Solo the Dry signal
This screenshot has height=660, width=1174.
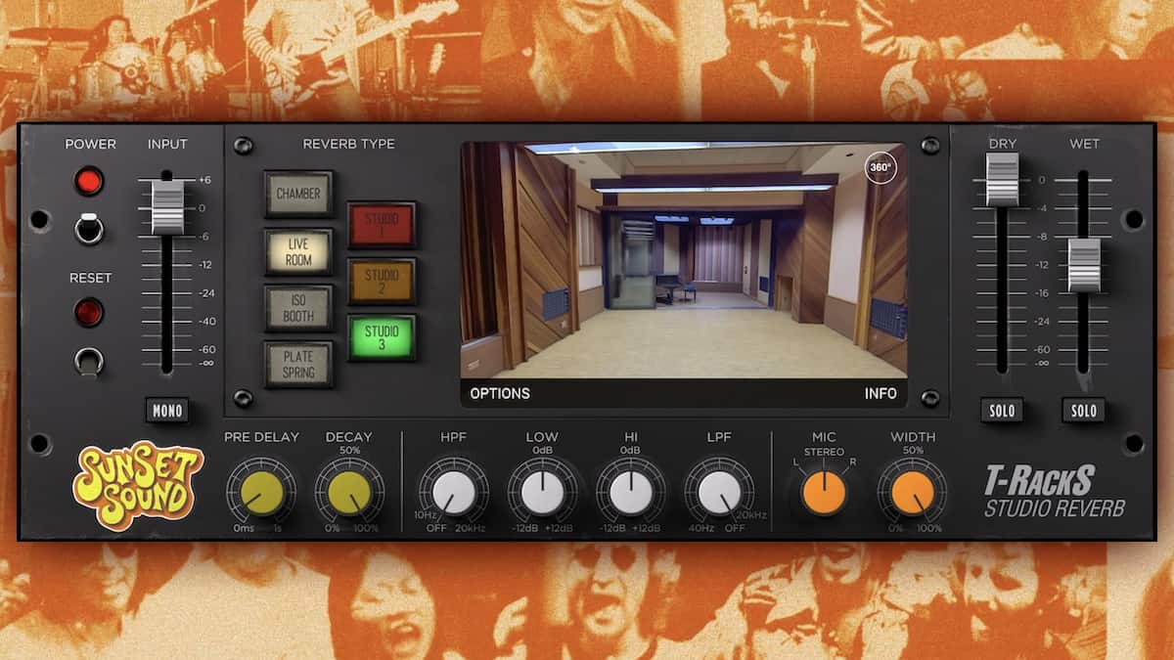tap(1002, 411)
